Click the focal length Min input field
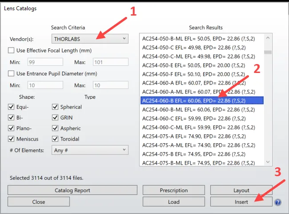This screenshot has height=214, width=289. click(x=47, y=62)
